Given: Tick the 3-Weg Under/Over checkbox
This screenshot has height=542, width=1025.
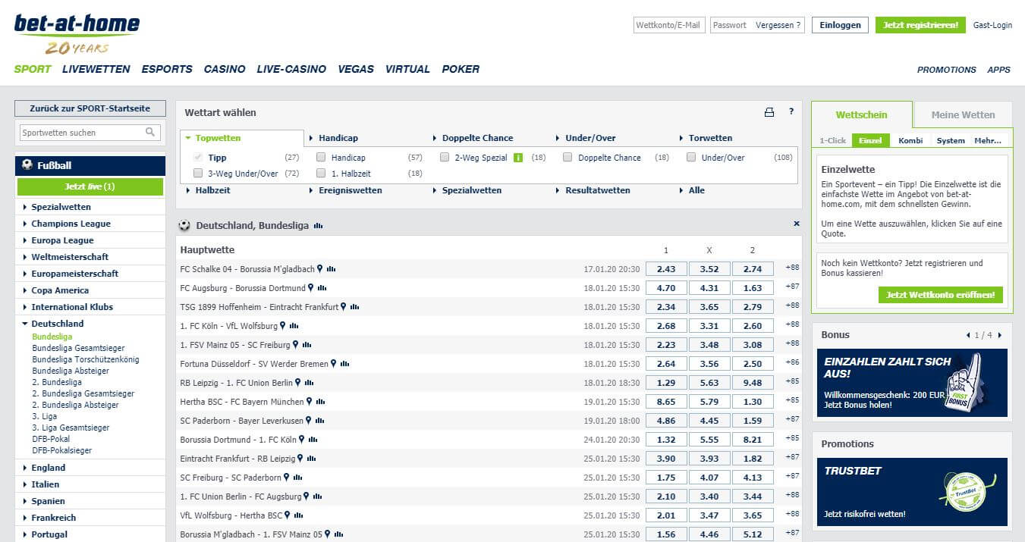Looking at the screenshot, I should pos(198,174).
